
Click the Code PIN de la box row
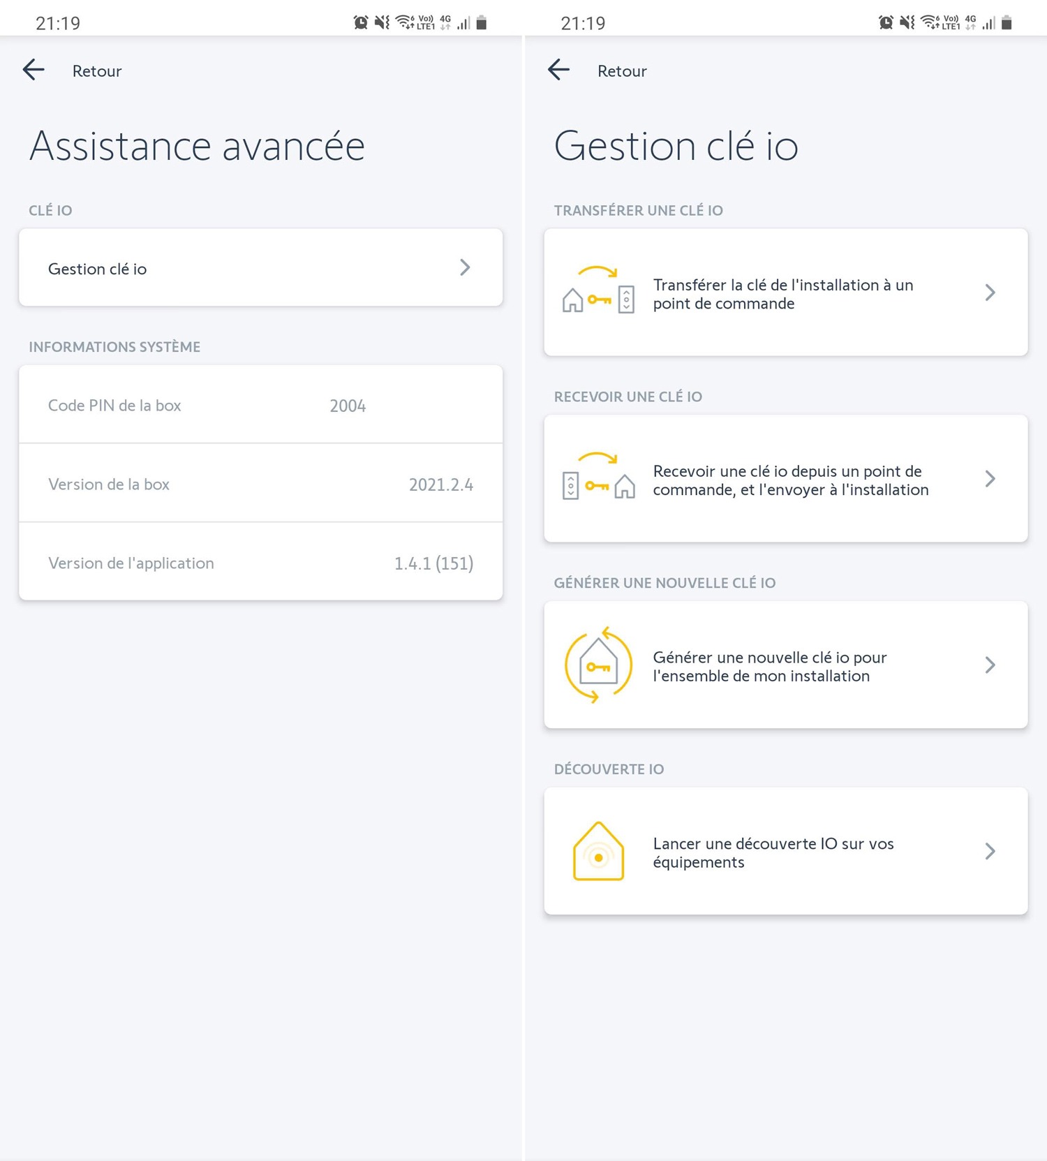pyautogui.click(x=261, y=404)
